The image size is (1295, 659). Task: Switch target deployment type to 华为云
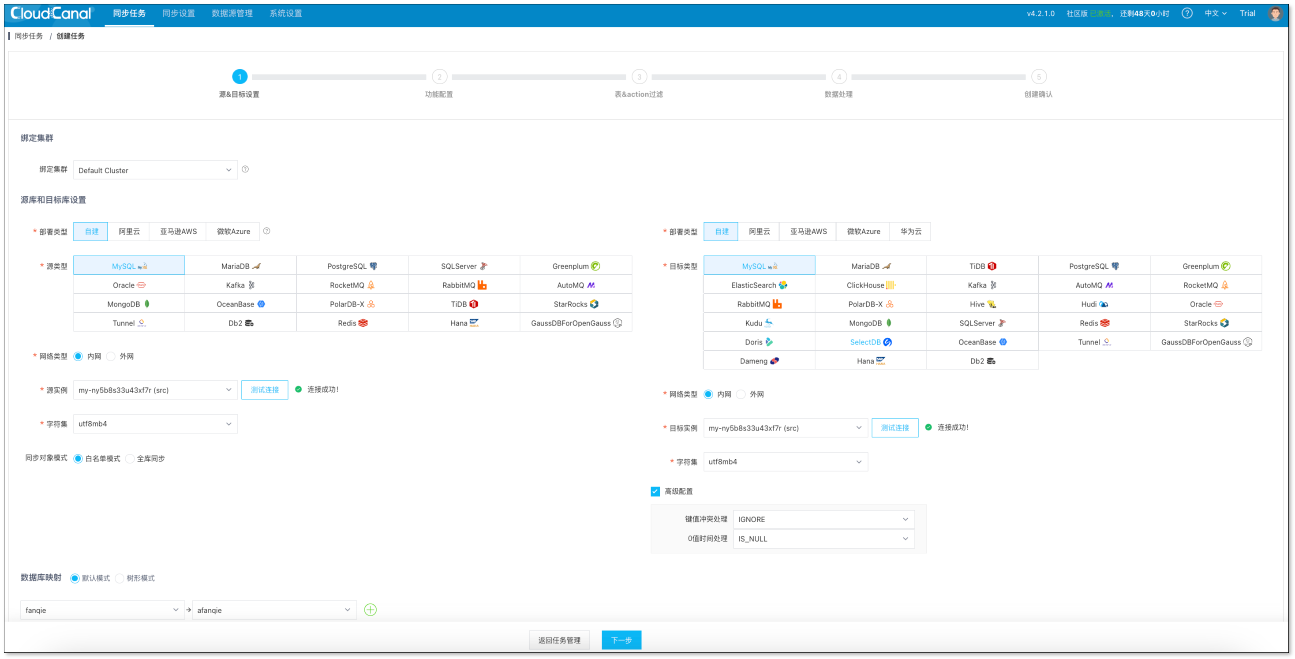pos(910,231)
